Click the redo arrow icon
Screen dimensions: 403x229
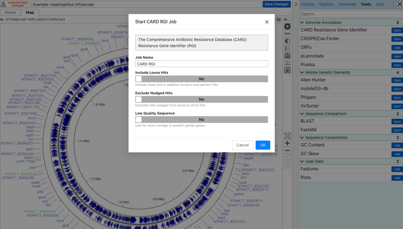pos(287,158)
